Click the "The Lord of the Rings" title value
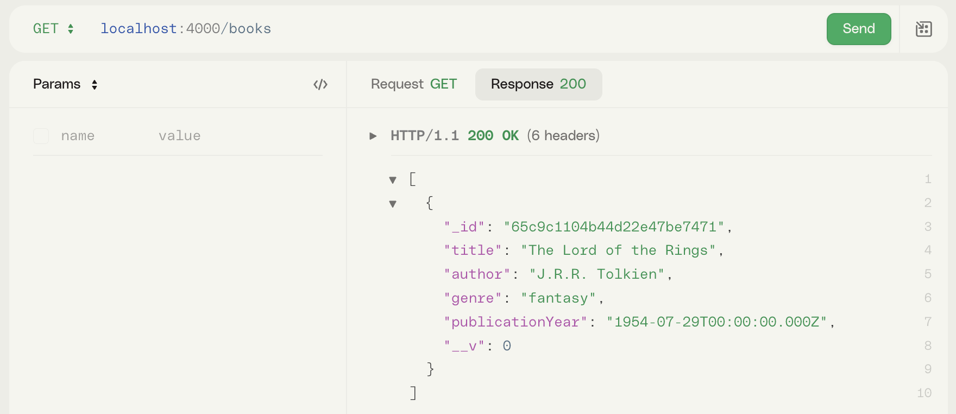The width and height of the screenshot is (956, 414). [x=618, y=250]
